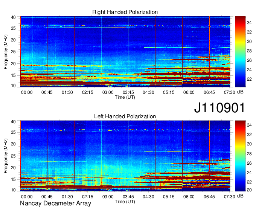Screen dimensions: 256x208
Task: Click the "01:30" time tick on the Right Handed plot
Action: [67, 92]
